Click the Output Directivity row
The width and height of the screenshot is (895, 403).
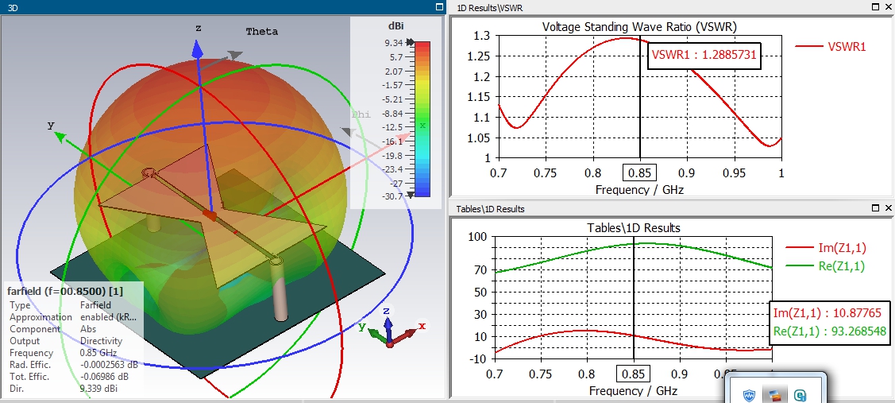[66, 341]
